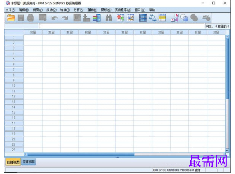Open the 编辑(E) menu
Screen dimensions: 235x174
pyautogui.click(x=24, y=10)
